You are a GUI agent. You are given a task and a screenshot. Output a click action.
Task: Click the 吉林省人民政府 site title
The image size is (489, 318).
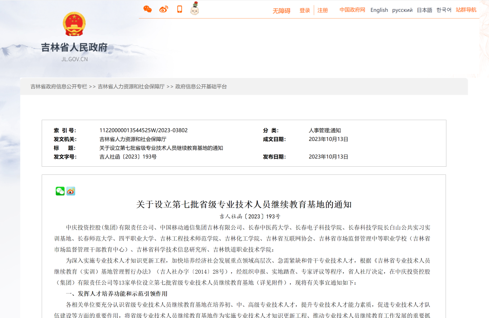74,48
